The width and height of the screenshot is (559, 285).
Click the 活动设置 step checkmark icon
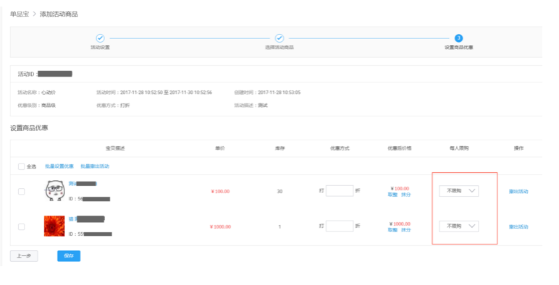coord(100,38)
